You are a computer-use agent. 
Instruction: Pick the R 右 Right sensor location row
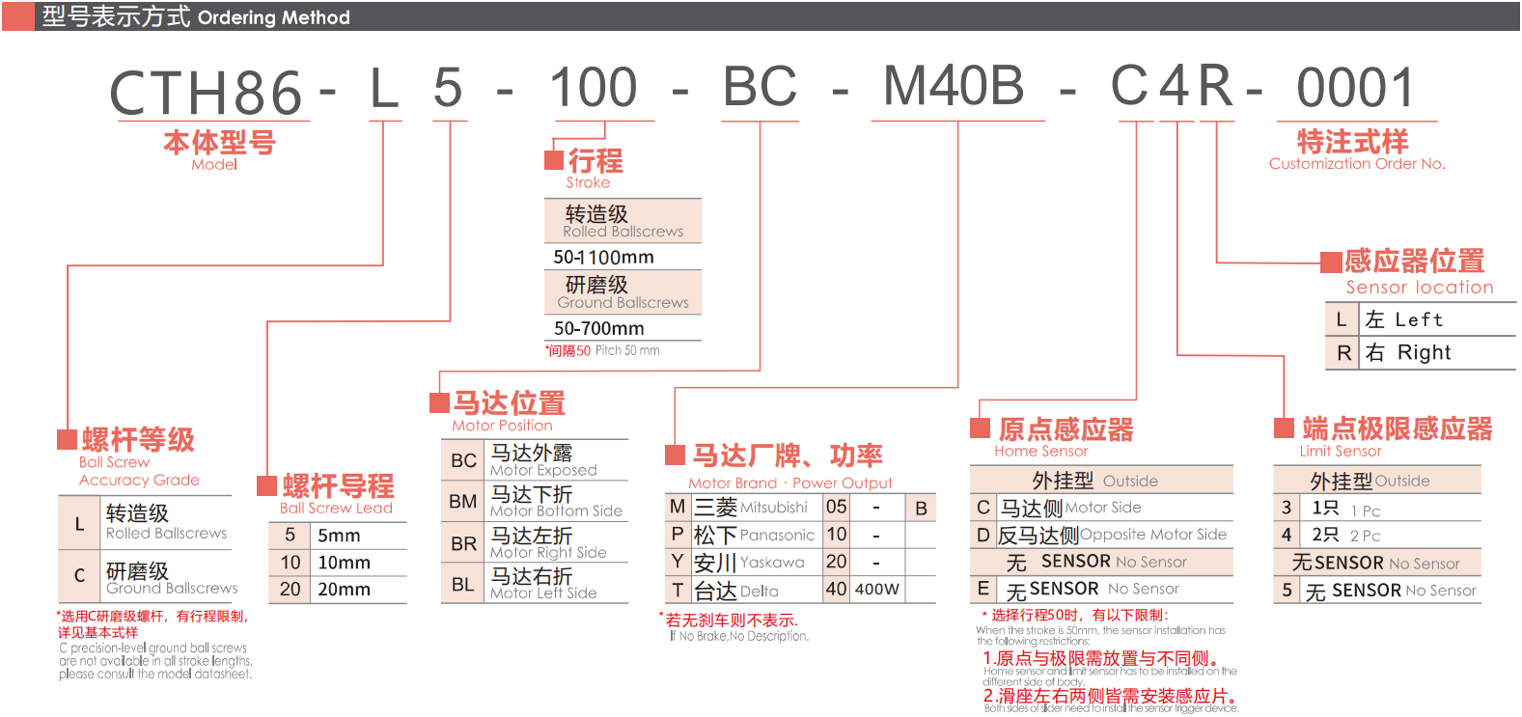pyautogui.click(x=1419, y=353)
